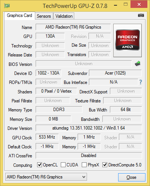Click the Texture Fillrate Unknown field
Viewport: 150px width, 186px height.
[123, 101]
